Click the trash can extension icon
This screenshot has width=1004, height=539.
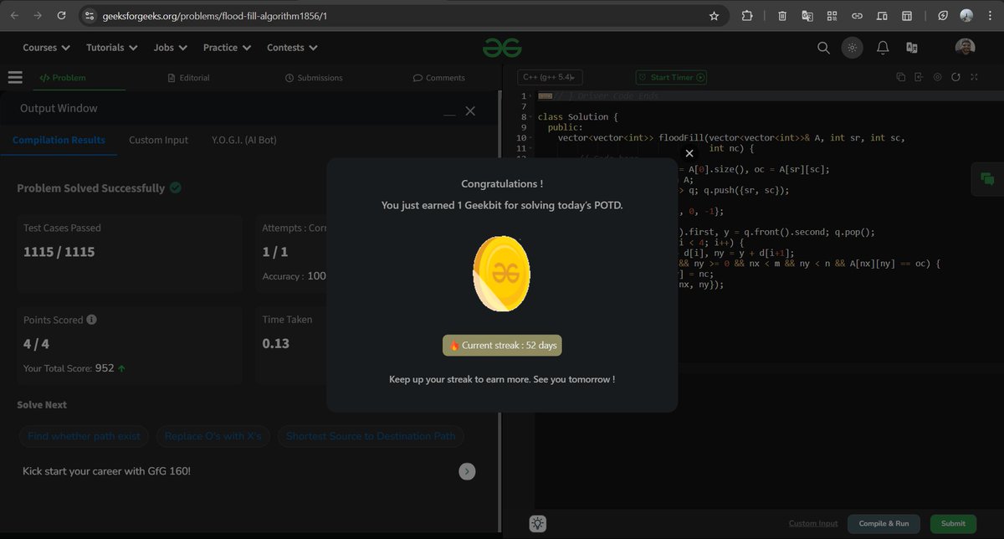coord(782,15)
